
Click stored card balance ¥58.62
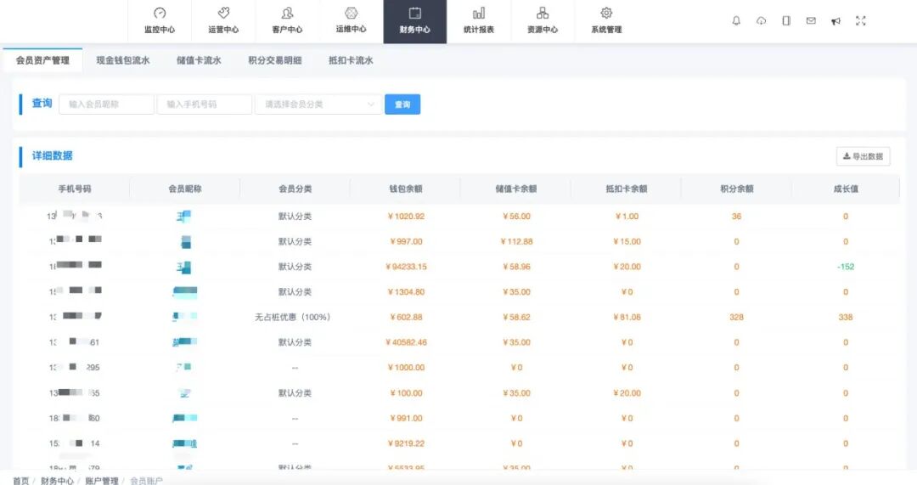[x=516, y=317]
